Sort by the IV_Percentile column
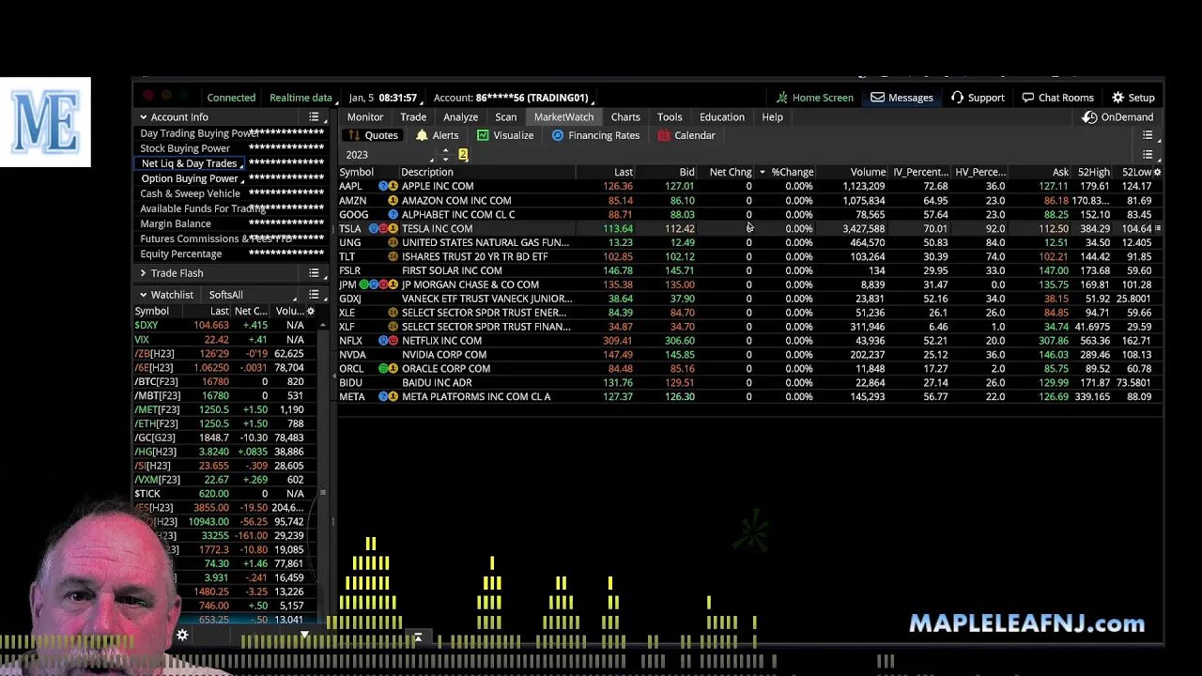The height and width of the screenshot is (676, 1202). click(x=920, y=172)
